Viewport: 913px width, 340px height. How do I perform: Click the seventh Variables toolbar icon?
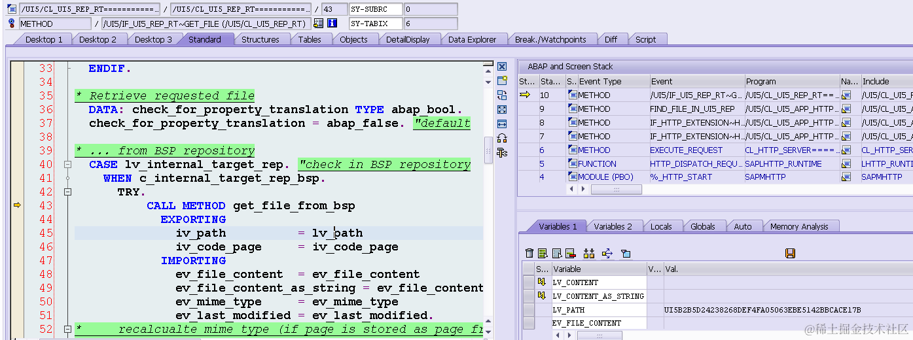click(626, 254)
